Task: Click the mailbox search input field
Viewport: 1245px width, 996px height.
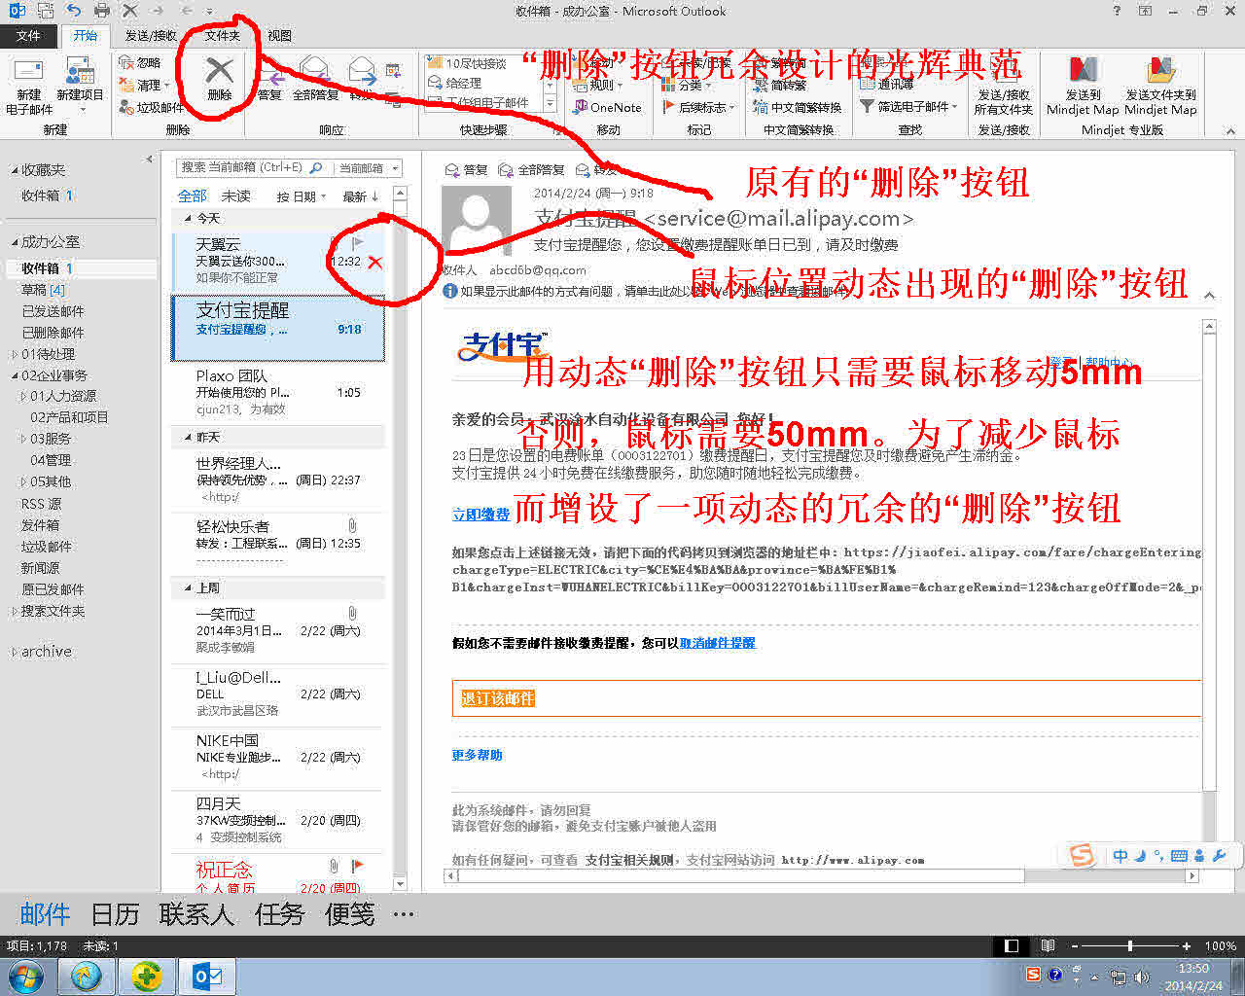Action: tap(243, 168)
